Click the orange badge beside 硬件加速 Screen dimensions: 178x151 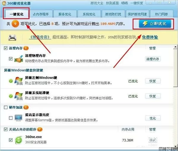tap(26, 107)
